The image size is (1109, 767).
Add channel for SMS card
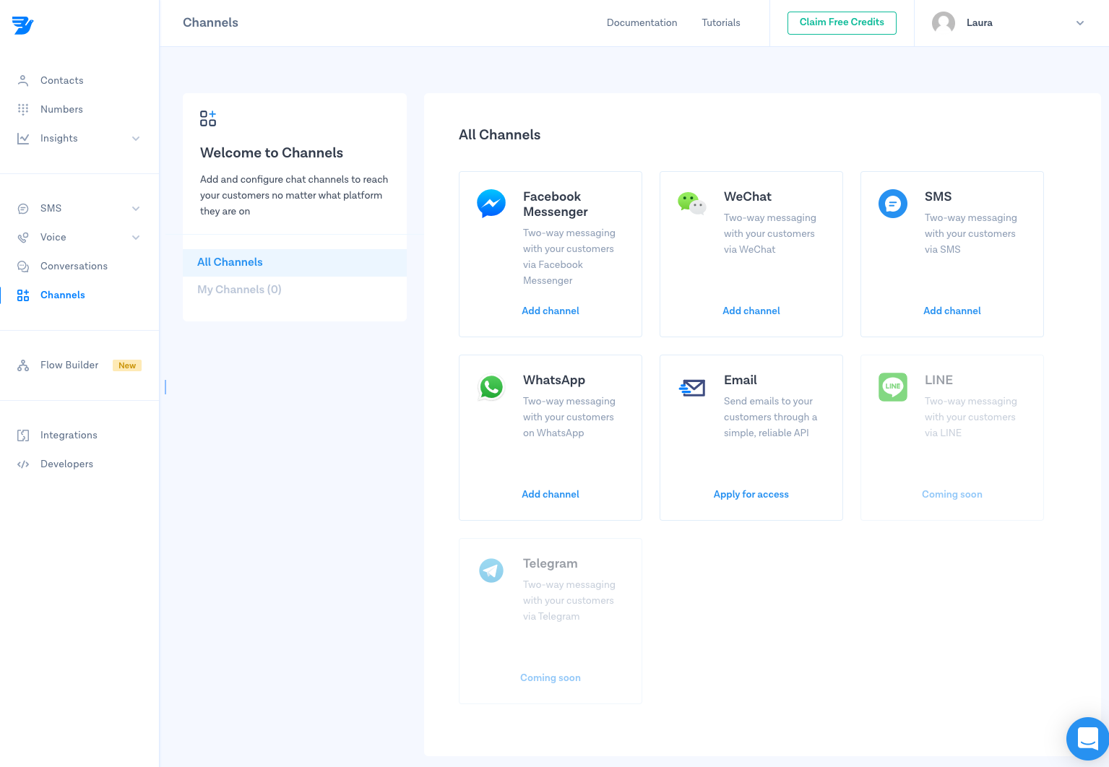point(952,311)
